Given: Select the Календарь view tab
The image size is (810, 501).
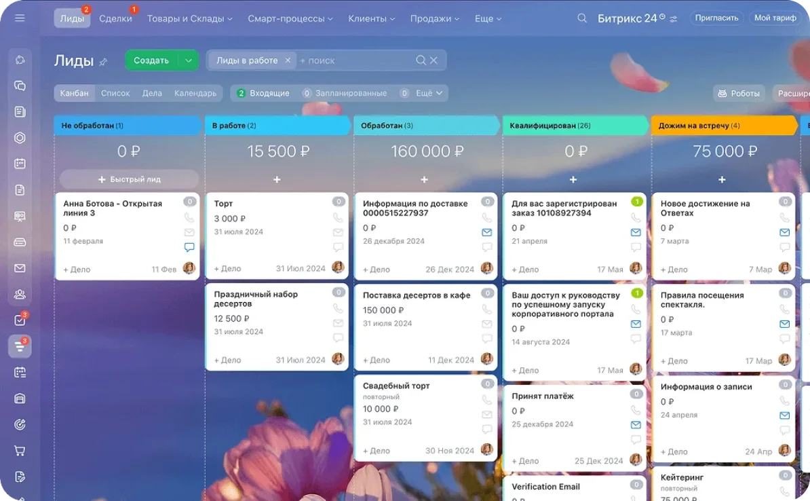Looking at the screenshot, I should tap(195, 94).
